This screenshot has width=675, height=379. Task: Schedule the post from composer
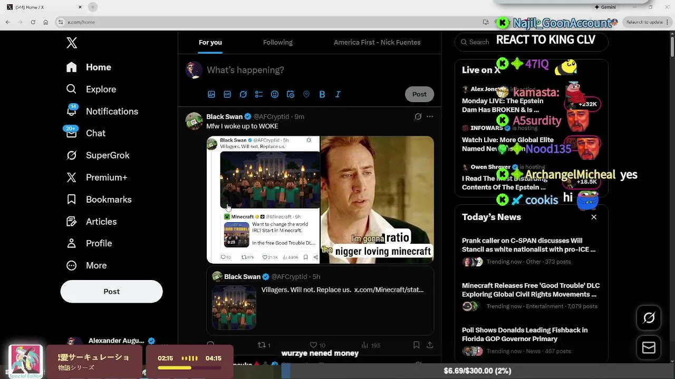tap(291, 94)
